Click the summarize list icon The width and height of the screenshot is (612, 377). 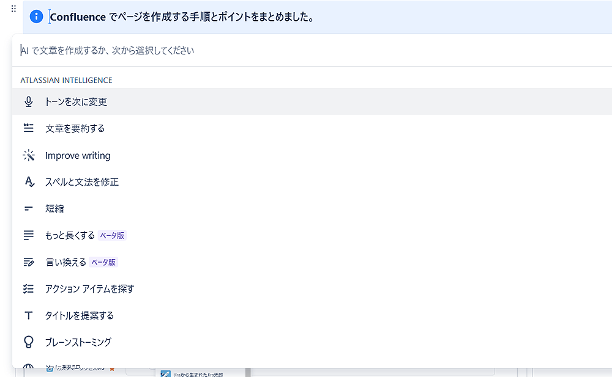tap(29, 128)
